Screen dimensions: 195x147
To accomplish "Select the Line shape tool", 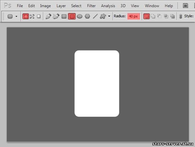I will [95, 16].
